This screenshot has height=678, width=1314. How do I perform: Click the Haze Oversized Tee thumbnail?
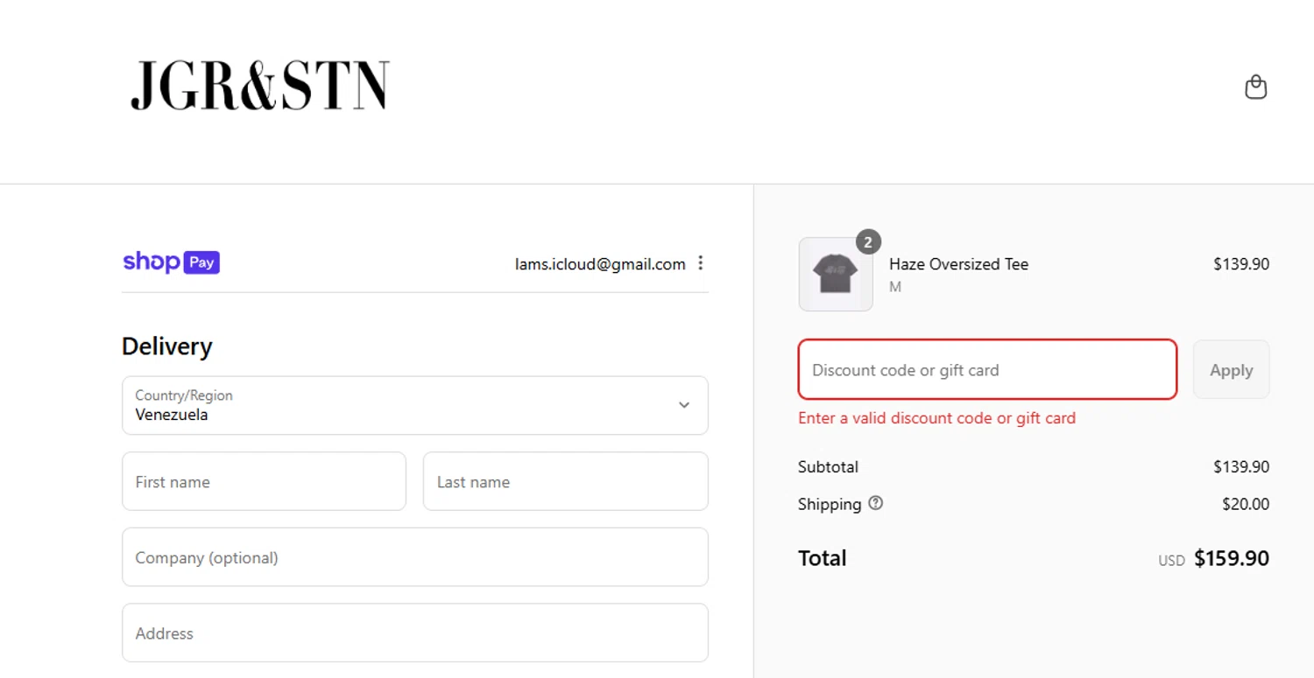(836, 274)
